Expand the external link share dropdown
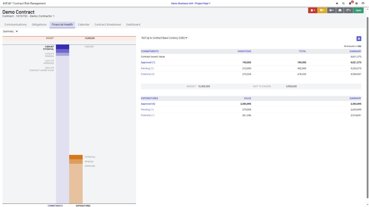This screenshot has width=369, height=207. tap(349, 10)
